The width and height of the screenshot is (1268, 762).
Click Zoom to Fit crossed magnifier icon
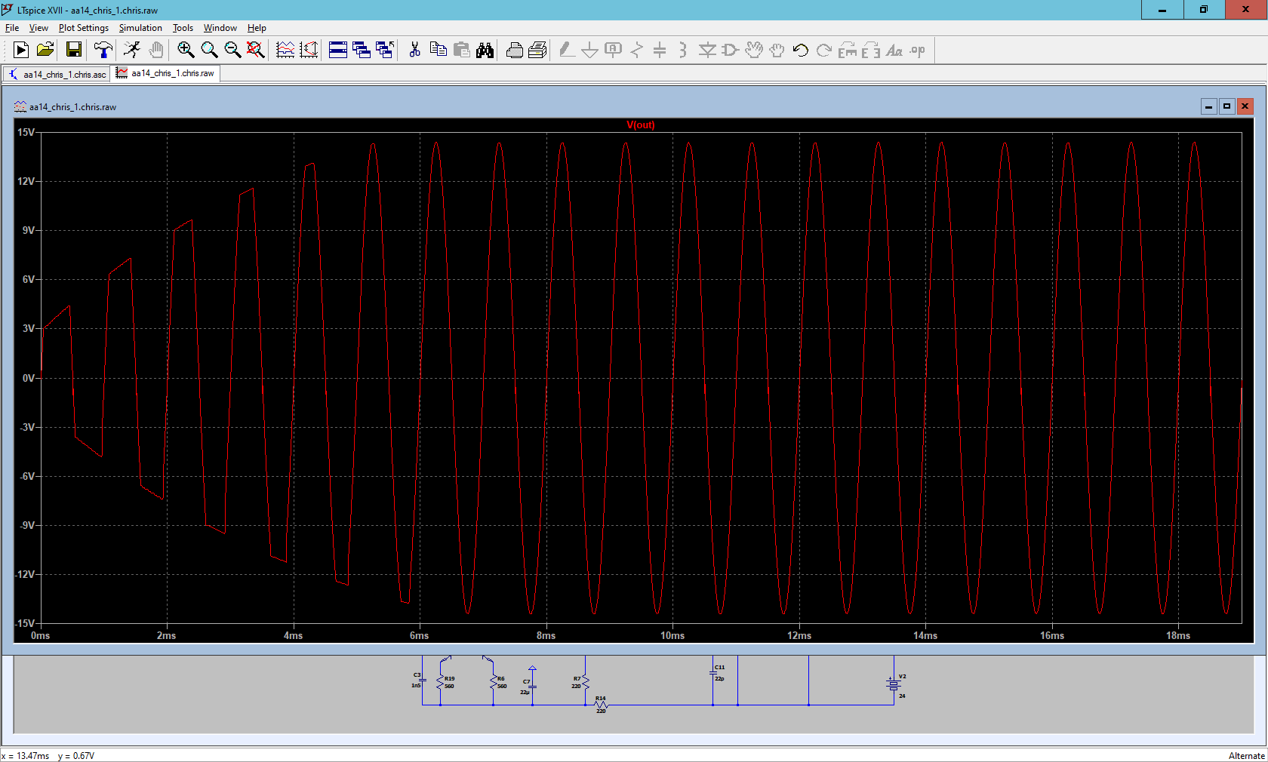[x=256, y=50]
